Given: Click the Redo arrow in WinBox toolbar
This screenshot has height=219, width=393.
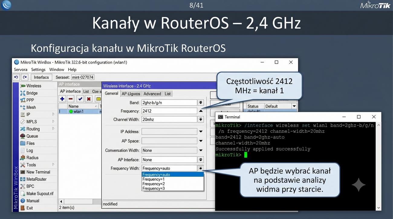Looking at the screenshot, I should pos(25,77).
